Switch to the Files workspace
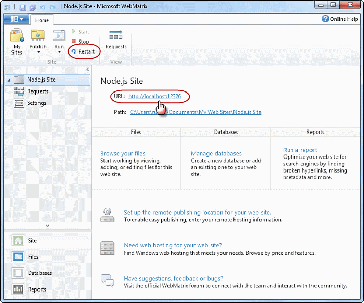The image size is (364, 303). coord(33,257)
